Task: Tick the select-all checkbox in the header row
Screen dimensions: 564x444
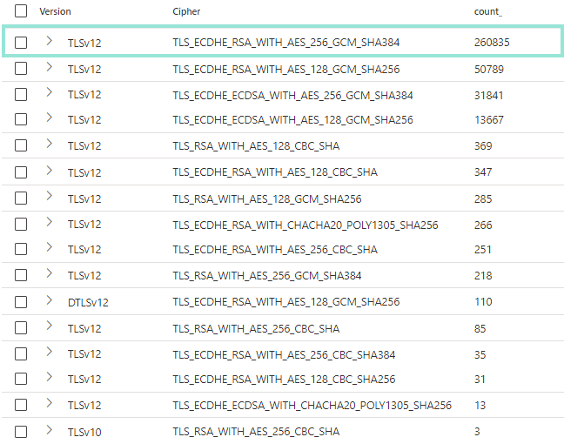Action: (21, 11)
